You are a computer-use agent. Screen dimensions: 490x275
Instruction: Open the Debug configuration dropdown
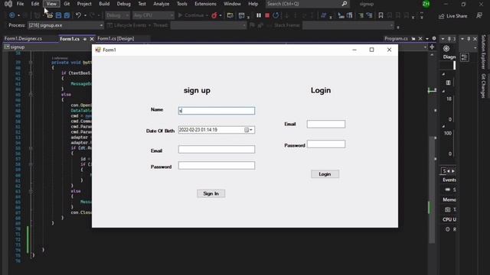(117, 15)
